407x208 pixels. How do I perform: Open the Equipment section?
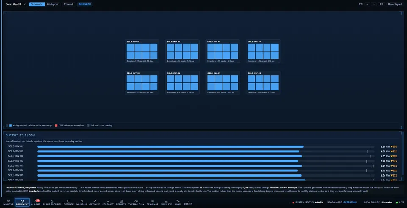(x=22, y=202)
